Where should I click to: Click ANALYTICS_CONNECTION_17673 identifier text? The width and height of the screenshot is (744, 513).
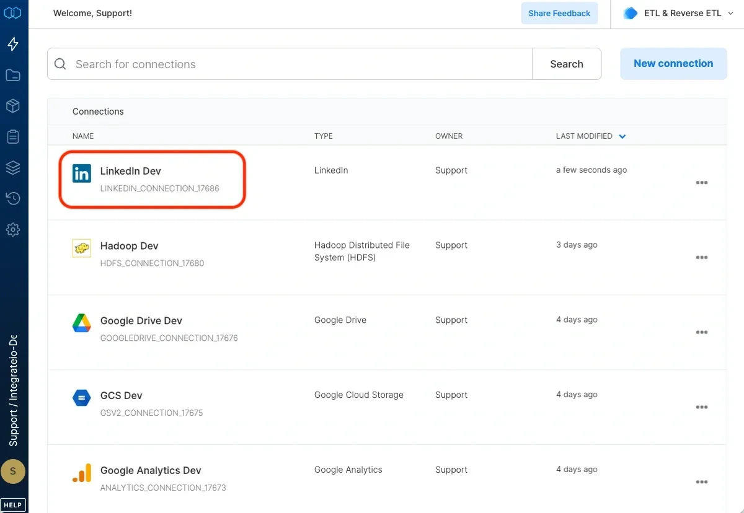[163, 488]
